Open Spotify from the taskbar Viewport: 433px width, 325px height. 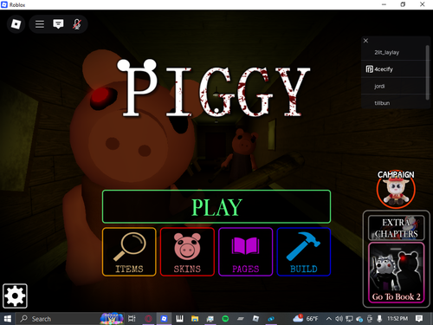pyautogui.click(x=225, y=319)
